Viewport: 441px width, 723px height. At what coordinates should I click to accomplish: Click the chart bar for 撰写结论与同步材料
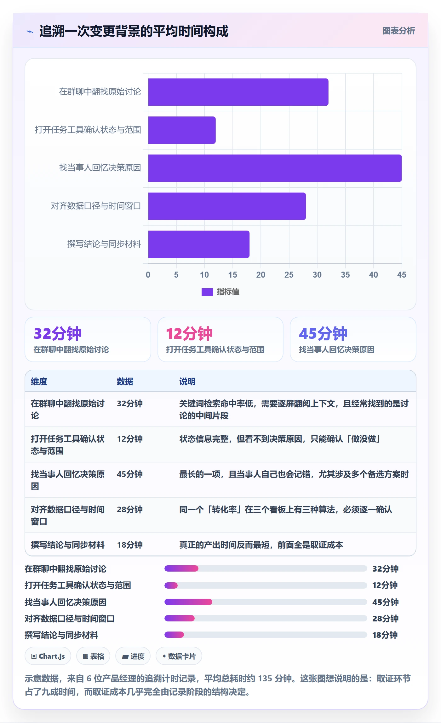click(199, 244)
